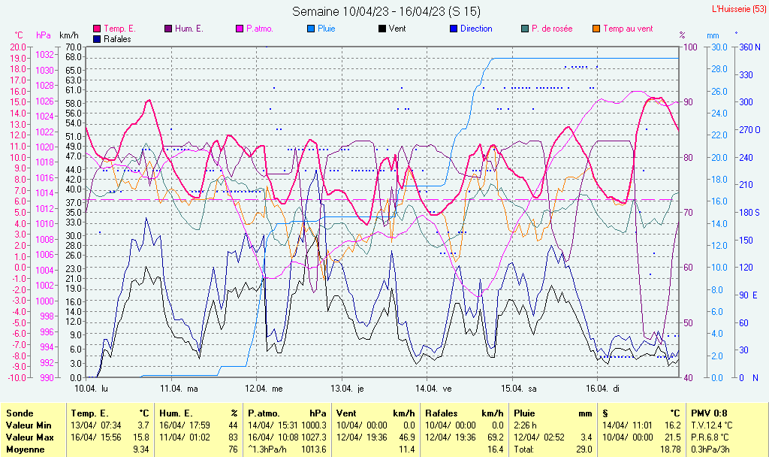Click the Vent average 11.4
The width and height of the screenshot is (769, 457).
click(x=407, y=449)
